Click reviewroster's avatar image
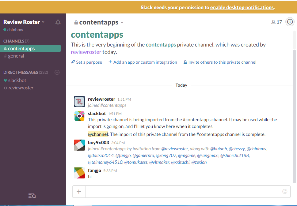Image resolution: width=297 pixels, height=206 pixels. pyautogui.click(x=79, y=102)
